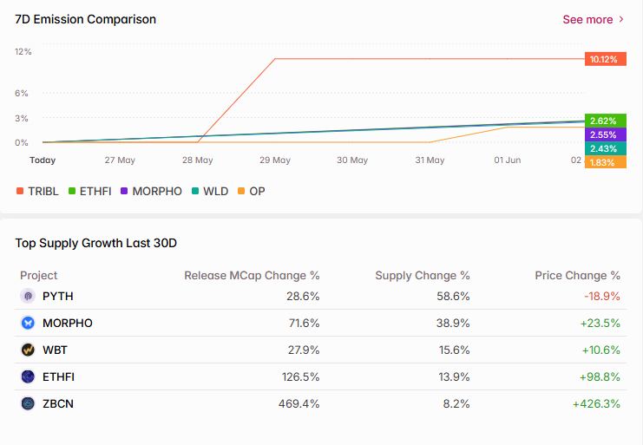Screen dimensions: 643x445
Task: Click the ZBCN token icon
Action: coord(28,403)
